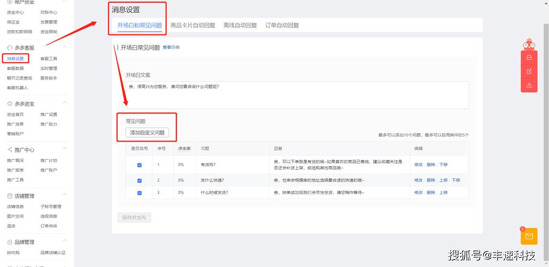Collapse the 店铺管理 section chevron

click(65, 194)
